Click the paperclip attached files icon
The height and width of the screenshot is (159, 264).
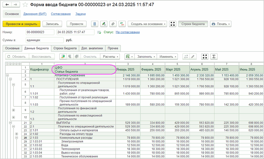(x=113, y=24)
